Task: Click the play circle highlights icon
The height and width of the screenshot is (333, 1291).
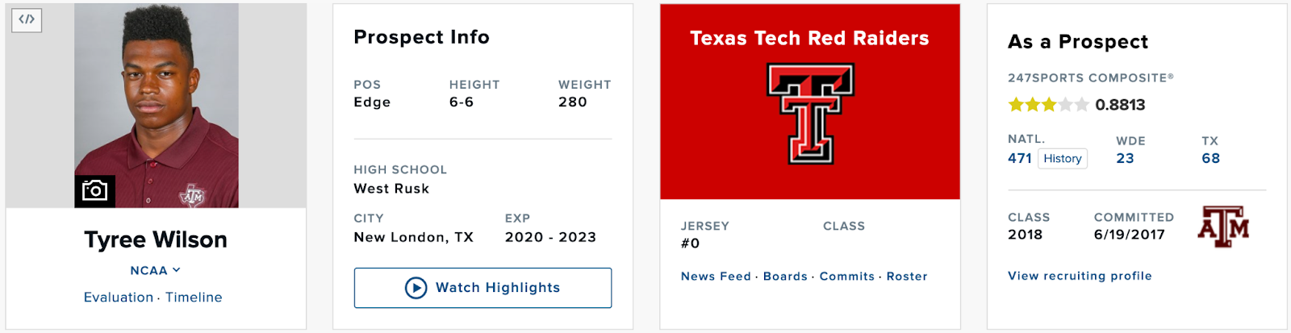Action: click(x=416, y=288)
